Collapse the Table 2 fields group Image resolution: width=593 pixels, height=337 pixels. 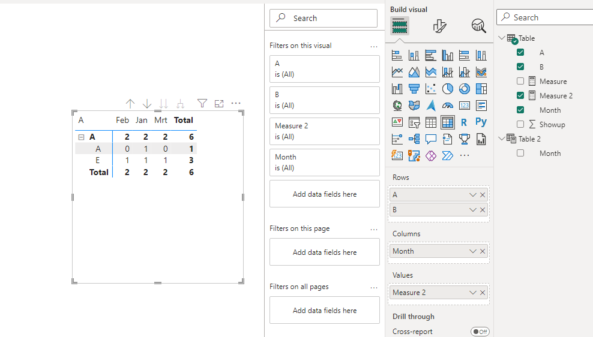coord(502,139)
